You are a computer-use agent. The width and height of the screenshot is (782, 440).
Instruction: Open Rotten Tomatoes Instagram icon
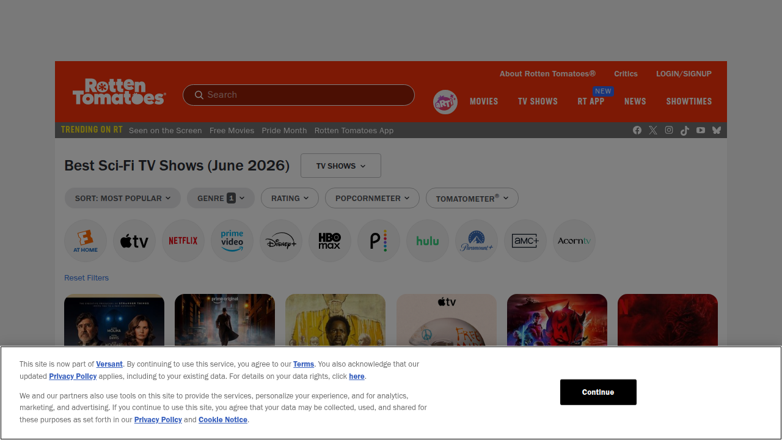pyautogui.click(x=669, y=130)
